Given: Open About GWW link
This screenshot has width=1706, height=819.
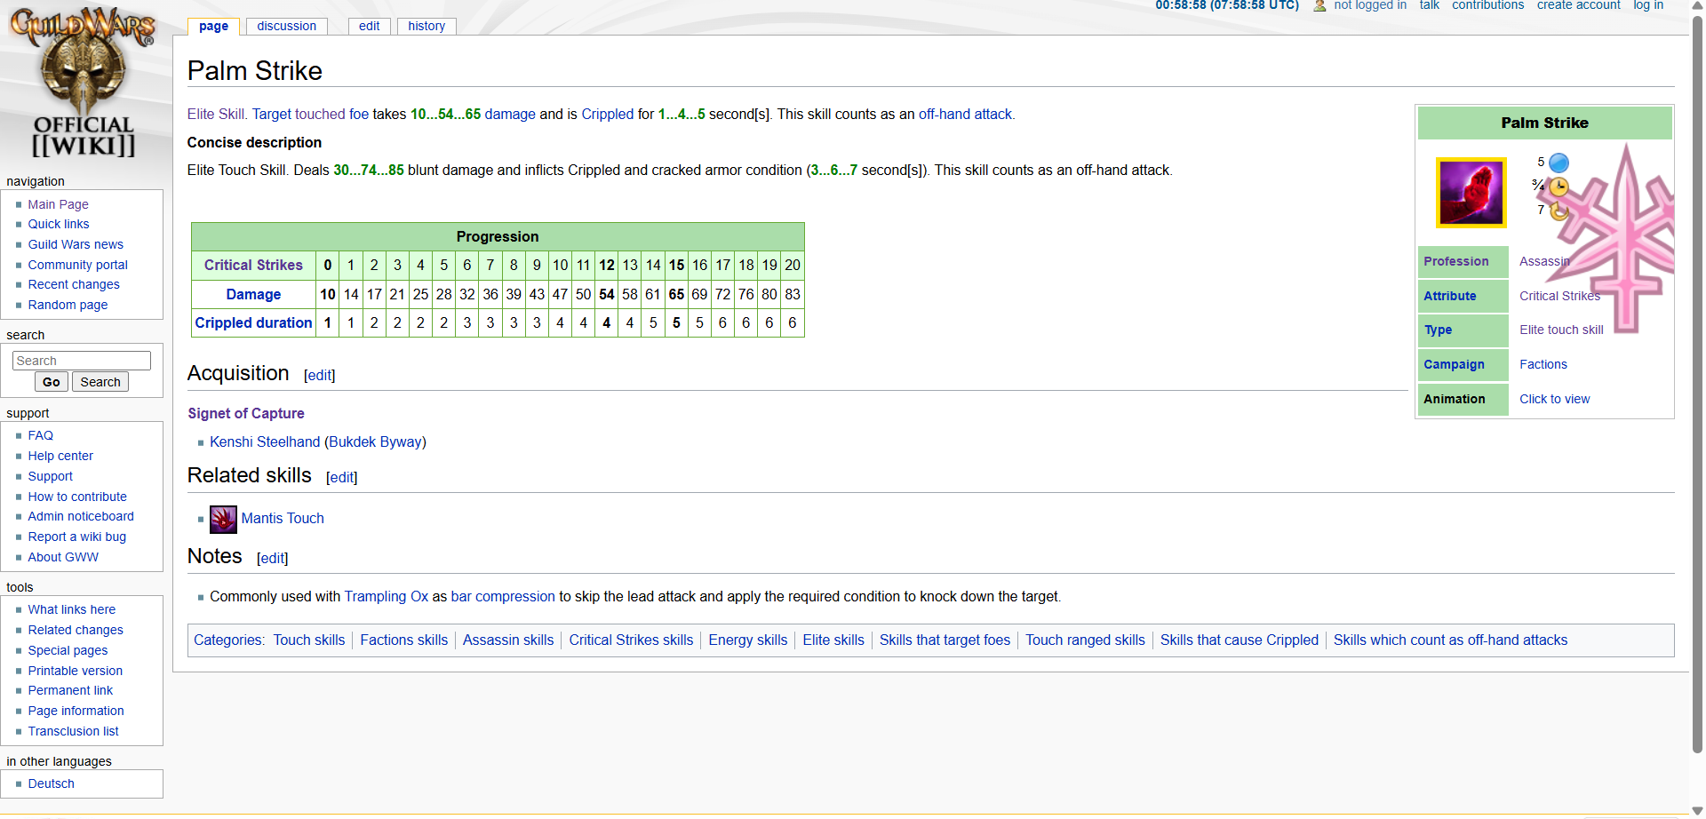Looking at the screenshot, I should coord(63,557).
